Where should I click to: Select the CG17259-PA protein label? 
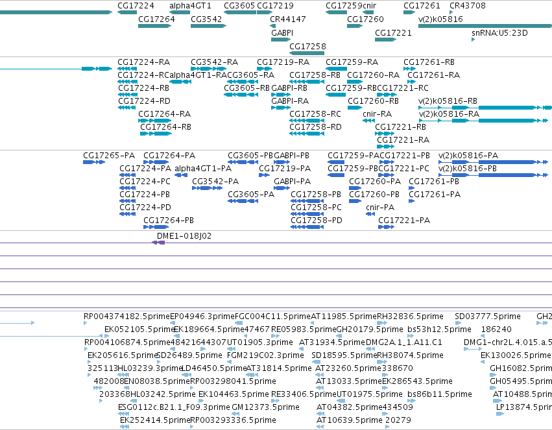(354, 156)
